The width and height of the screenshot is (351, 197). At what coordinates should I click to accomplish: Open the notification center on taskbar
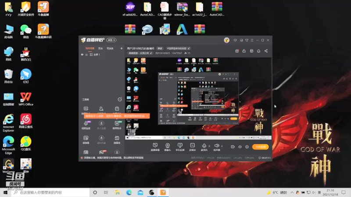click(x=344, y=192)
